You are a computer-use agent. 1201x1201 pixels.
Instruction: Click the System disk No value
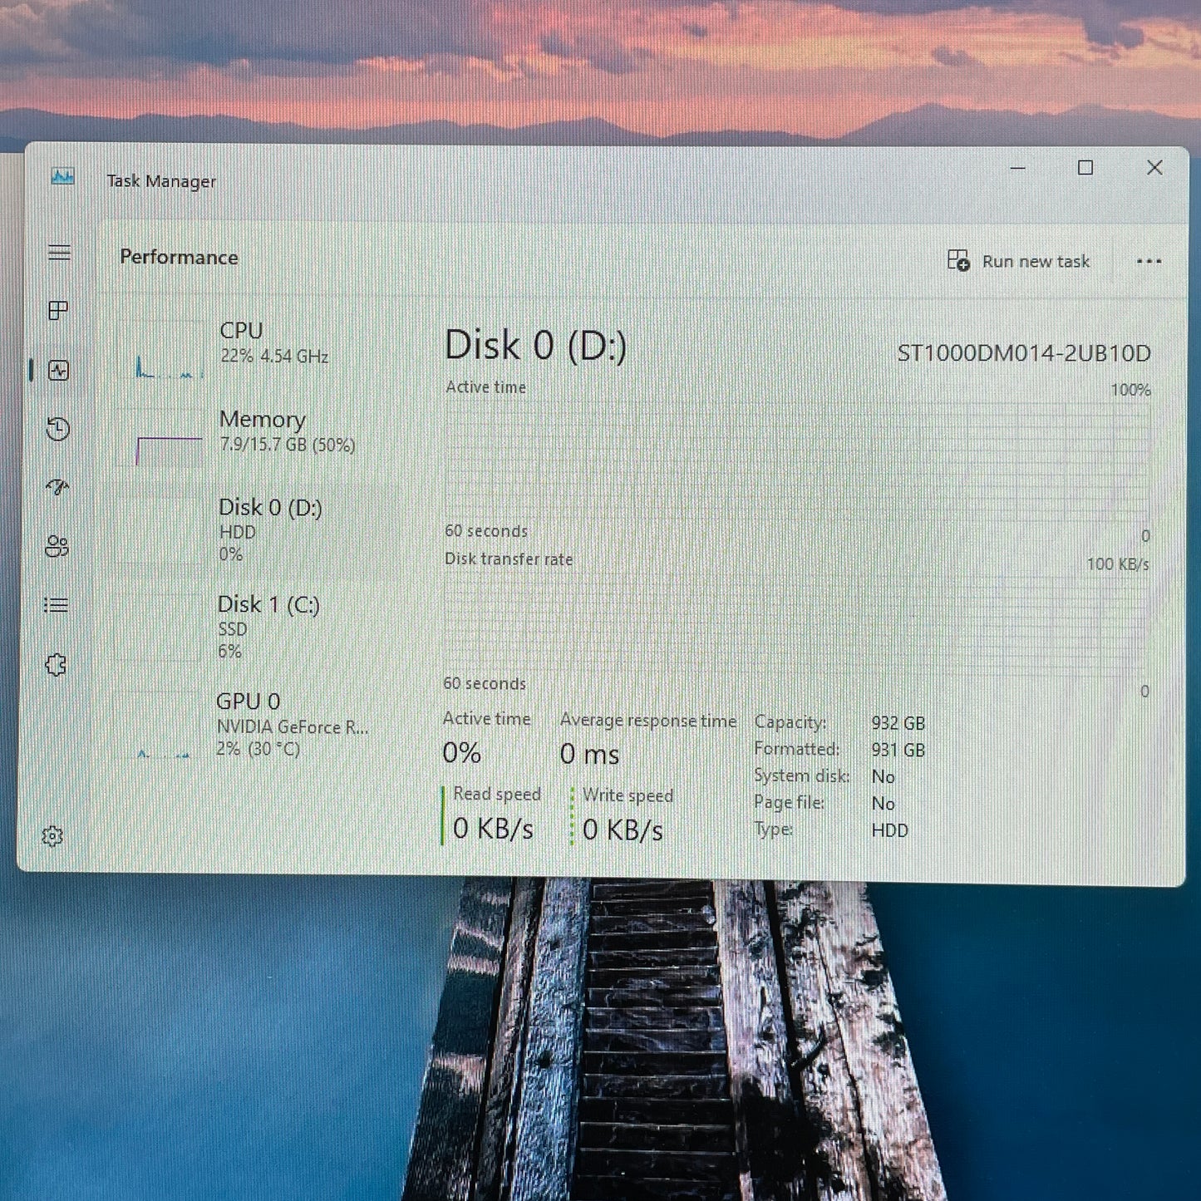[883, 776]
